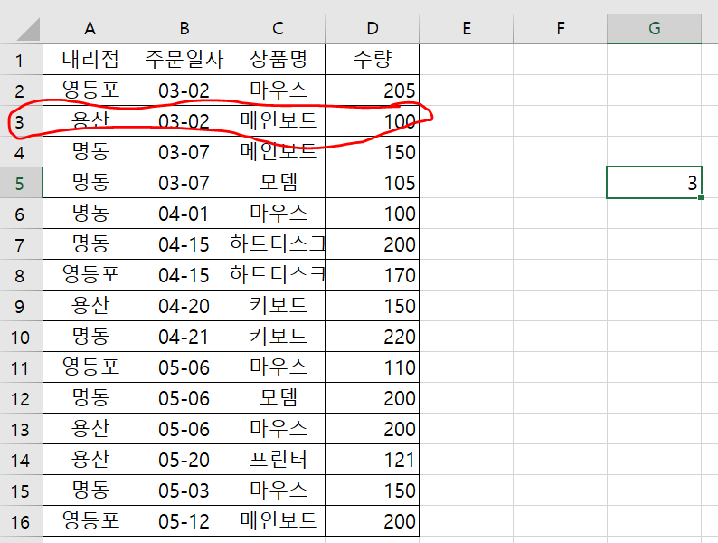Click 04-21 date cell
The image size is (718, 543).
point(184,337)
